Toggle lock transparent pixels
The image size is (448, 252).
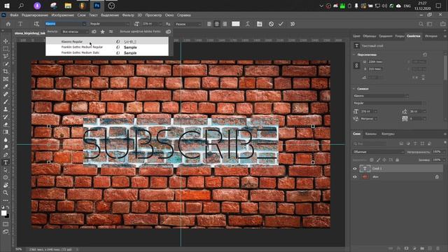point(372,160)
